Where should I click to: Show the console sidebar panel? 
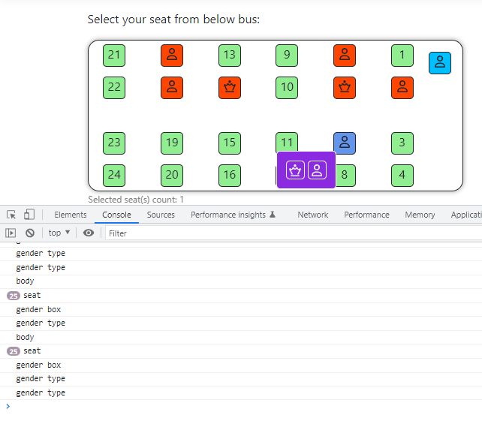11,233
